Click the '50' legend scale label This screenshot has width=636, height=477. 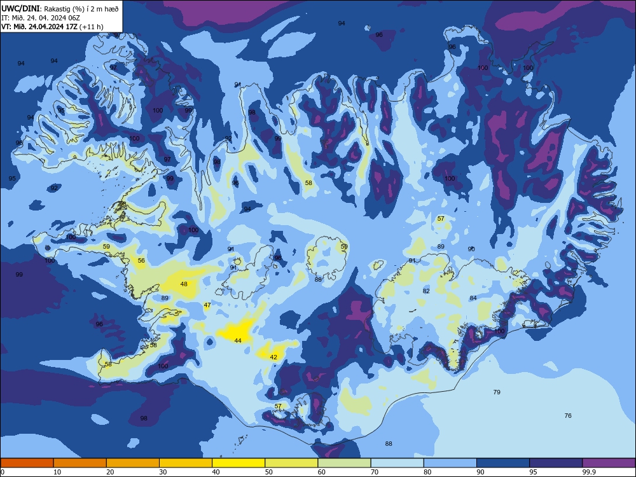click(269, 472)
